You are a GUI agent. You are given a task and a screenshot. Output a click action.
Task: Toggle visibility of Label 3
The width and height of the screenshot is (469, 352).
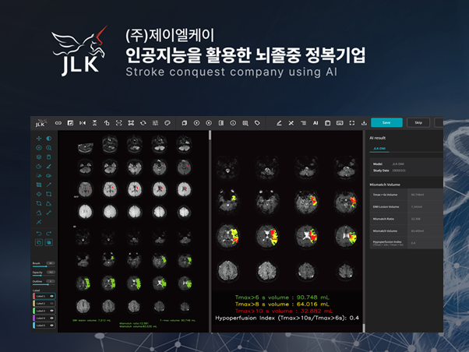point(51,311)
